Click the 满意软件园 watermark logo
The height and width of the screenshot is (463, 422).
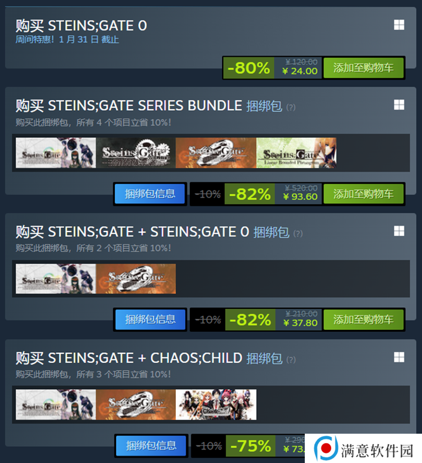click(x=363, y=448)
